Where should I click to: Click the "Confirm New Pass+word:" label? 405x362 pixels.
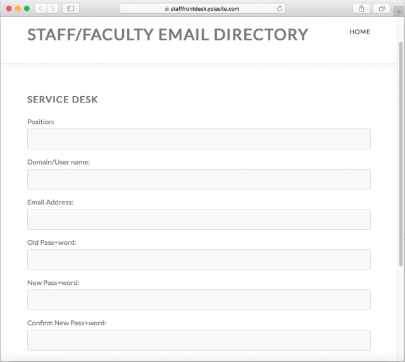point(66,323)
